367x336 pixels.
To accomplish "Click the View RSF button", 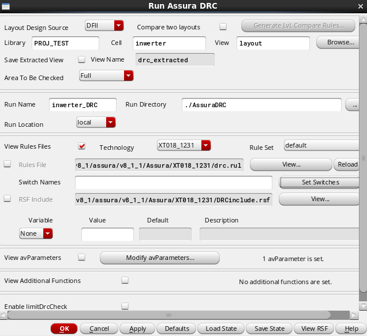I will [x=314, y=329].
